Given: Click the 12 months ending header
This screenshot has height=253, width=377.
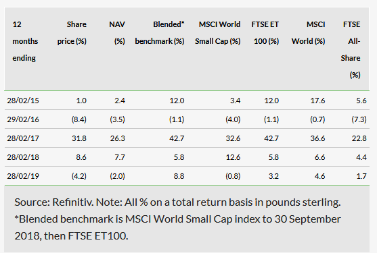Looking at the screenshot, I should point(25,41).
